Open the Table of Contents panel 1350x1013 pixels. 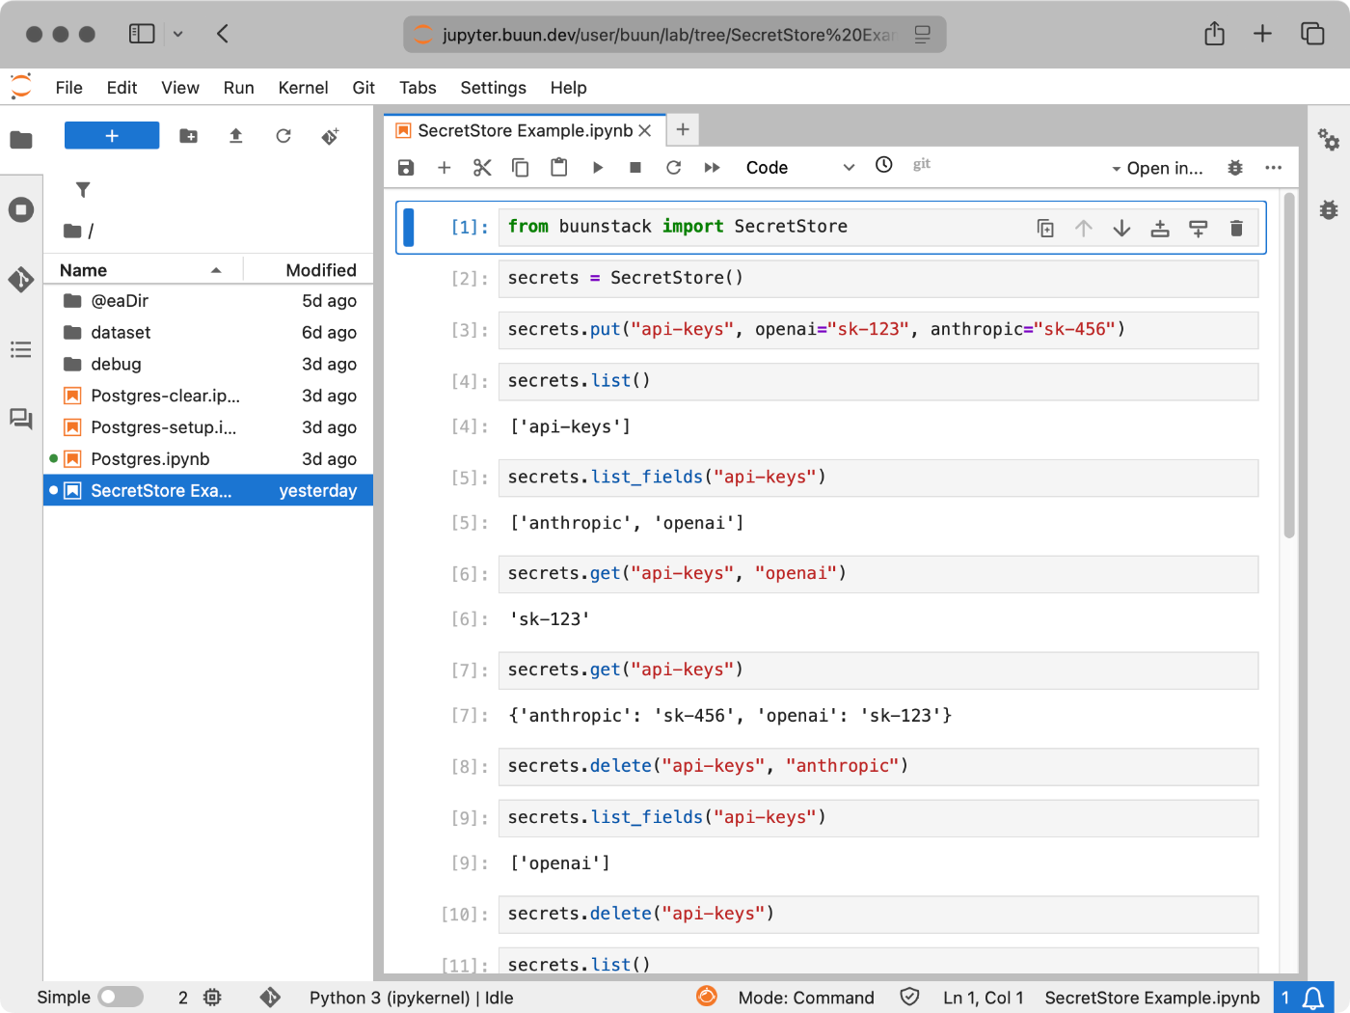pyautogui.click(x=21, y=349)
